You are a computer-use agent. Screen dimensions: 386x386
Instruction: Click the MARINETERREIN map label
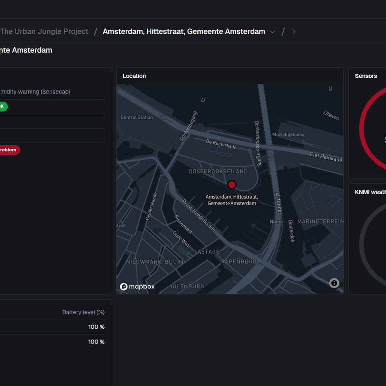tap(320, 222)
